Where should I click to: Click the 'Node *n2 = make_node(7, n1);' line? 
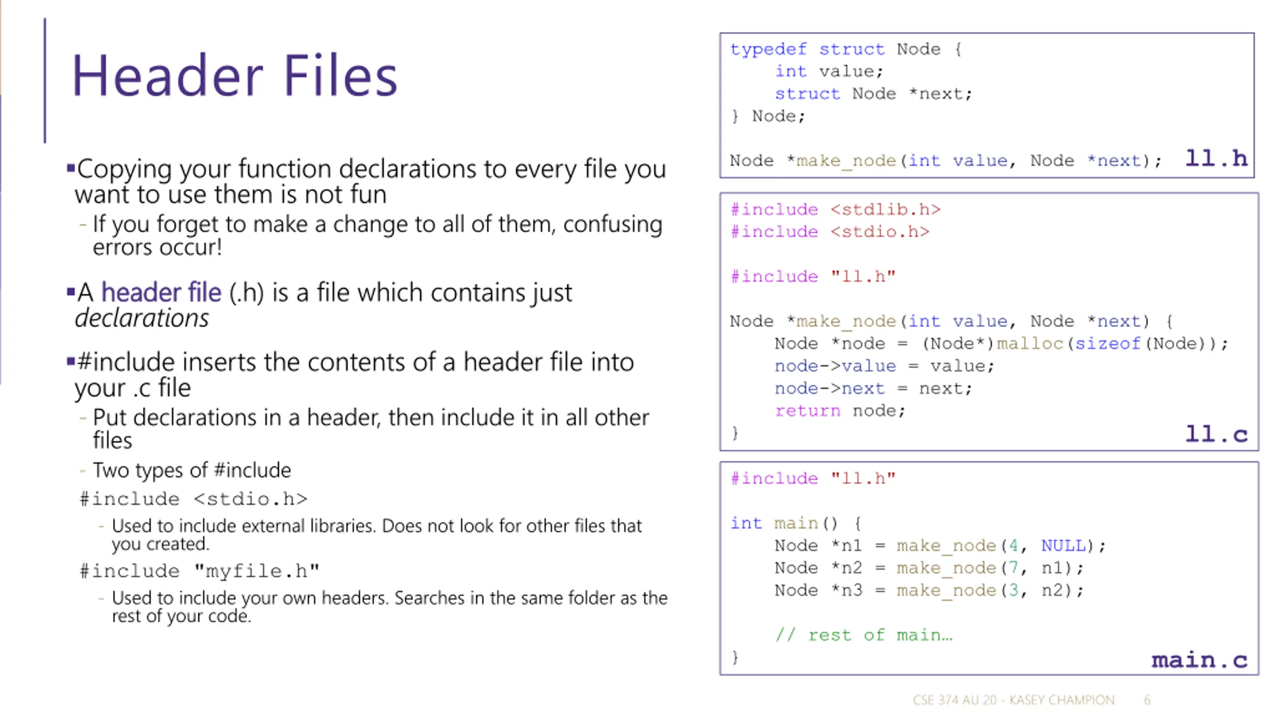930,568
